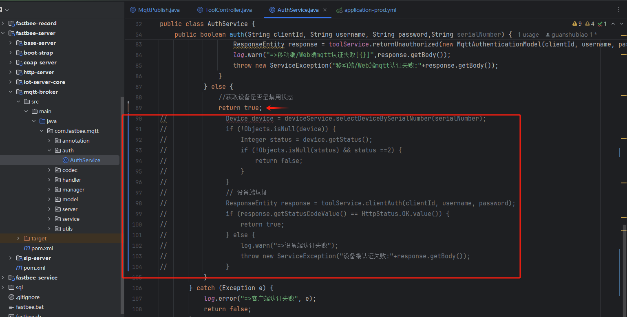Jump to sticky line "public class AuthService"
This screenshot has height=317, width=627.
[207, 24]
